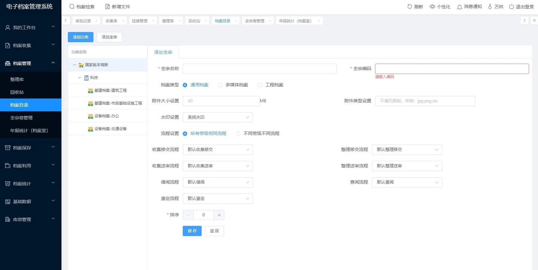Click the 个性化 eye icon
Image resolution: width=538 pixels, height=270 pixels.
coord(432,6)
